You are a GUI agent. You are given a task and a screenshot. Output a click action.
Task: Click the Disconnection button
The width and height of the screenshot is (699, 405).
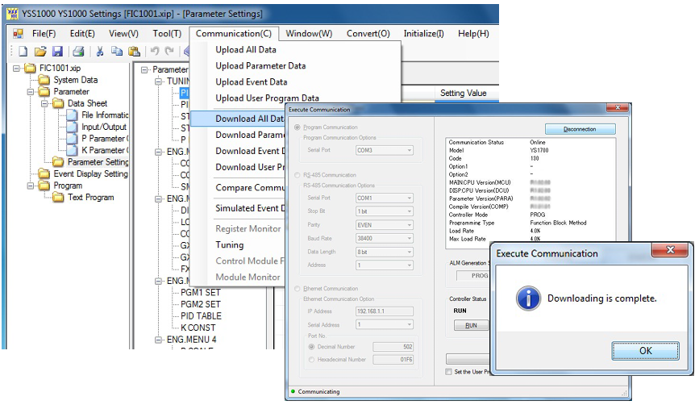tap(580, 129)
